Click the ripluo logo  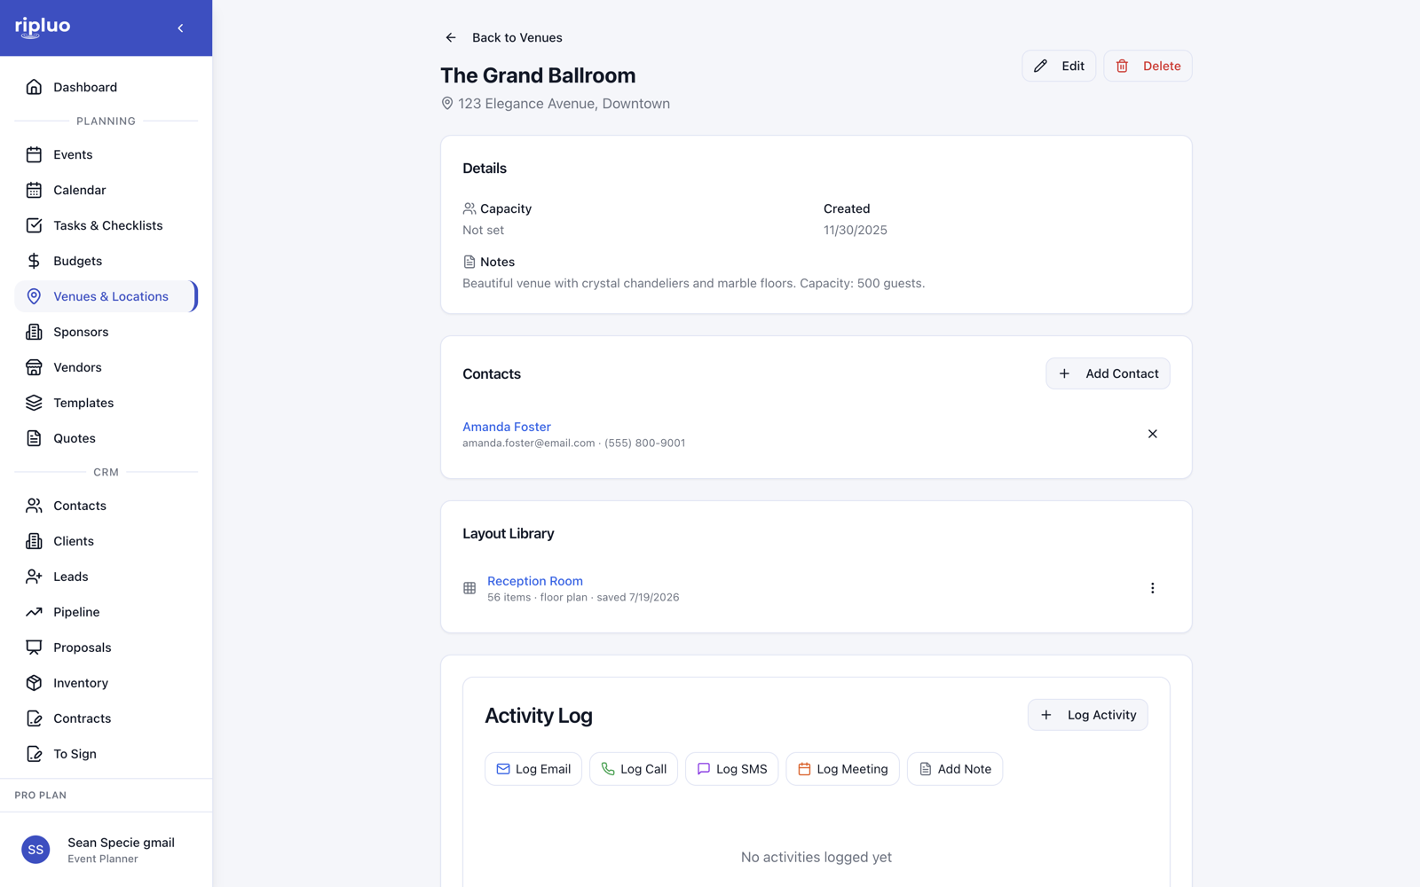tap(43, 27)
